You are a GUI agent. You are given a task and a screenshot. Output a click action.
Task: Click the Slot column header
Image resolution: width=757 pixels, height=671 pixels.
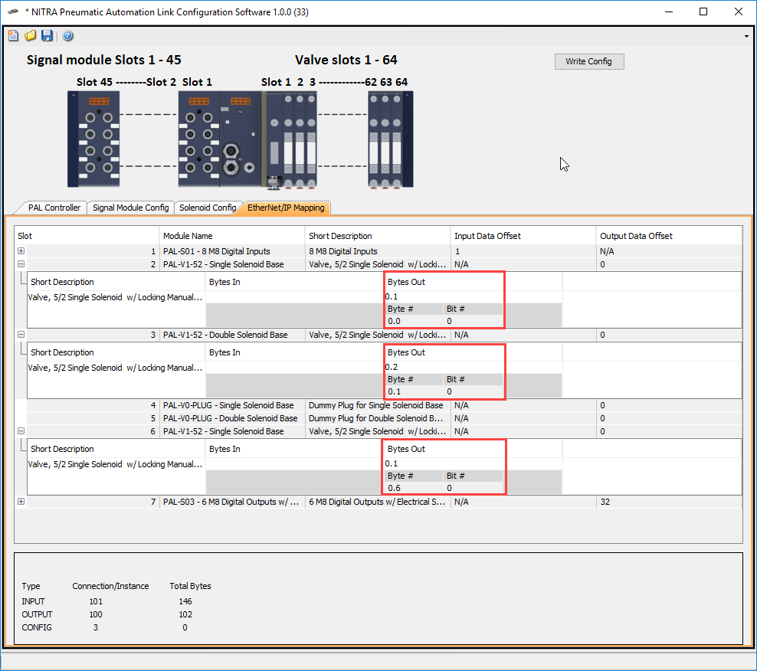pos(87,236)
